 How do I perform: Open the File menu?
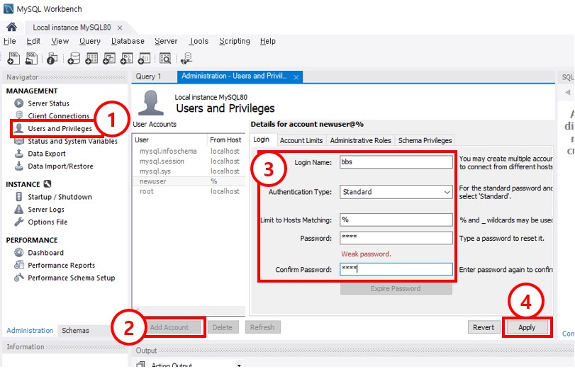[9, 41]
